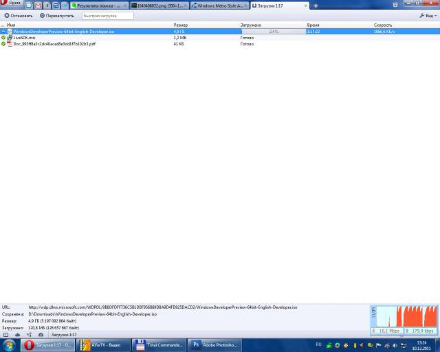Sort downloads by Загружено column
Viewport: 440px width, 352px height.
coord(250,25)
